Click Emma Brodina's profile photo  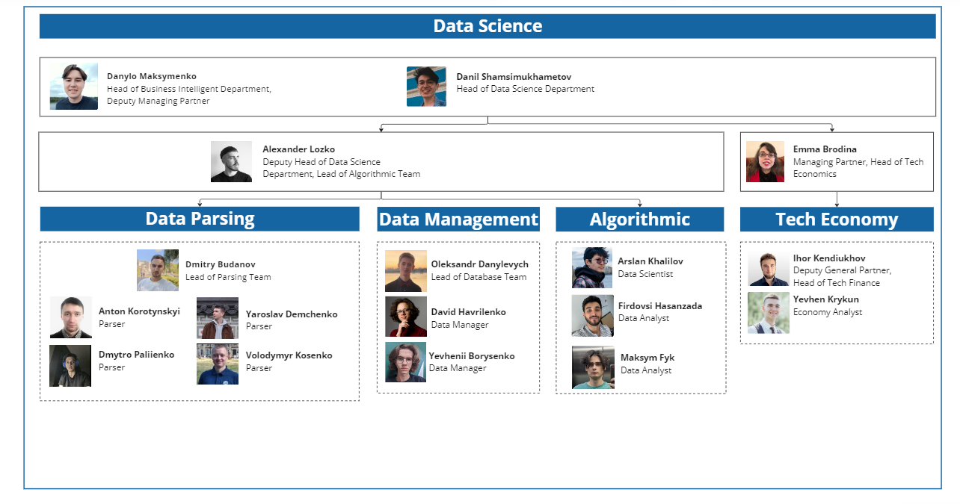coord(765,161)
